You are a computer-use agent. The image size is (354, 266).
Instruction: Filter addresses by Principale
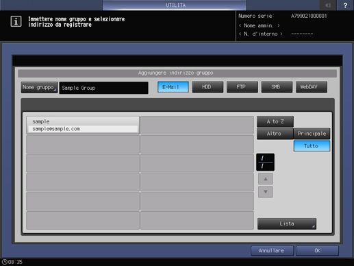click(312, 134)
